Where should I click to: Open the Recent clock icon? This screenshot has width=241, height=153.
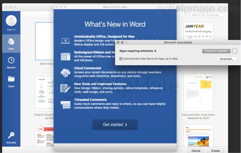[x=11, y=60]
